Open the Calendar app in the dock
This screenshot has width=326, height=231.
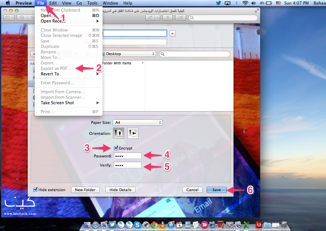[179, 225]
